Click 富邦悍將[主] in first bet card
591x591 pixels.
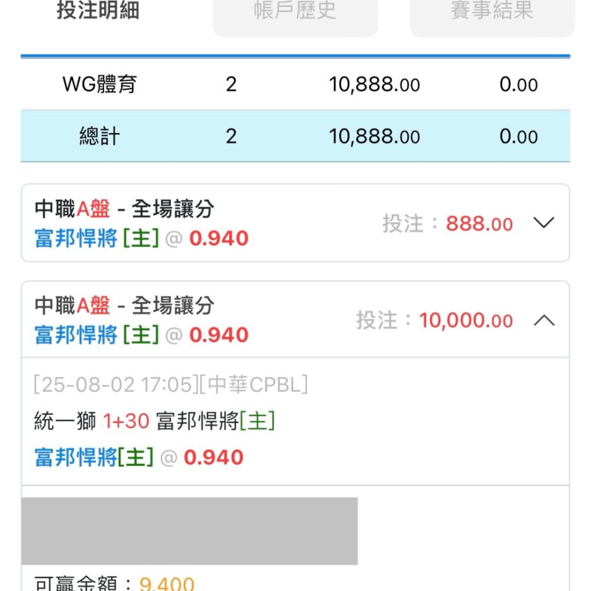click(96, 239)
